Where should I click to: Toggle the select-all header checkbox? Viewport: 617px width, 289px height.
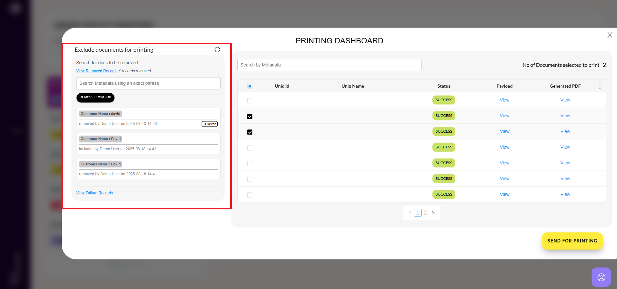[250, 86]
